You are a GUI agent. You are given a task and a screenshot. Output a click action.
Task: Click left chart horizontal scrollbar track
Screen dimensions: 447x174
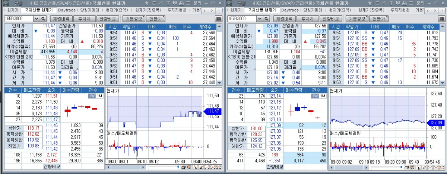pos(126,167)
